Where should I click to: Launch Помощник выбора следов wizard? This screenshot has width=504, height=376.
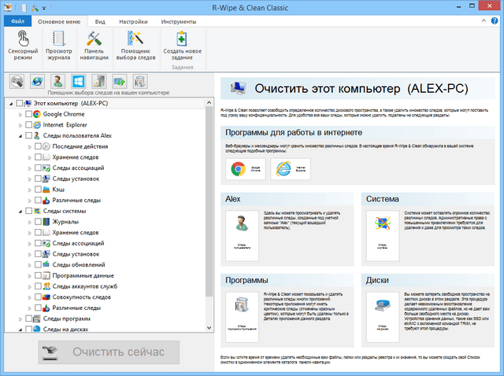[135, 46]
